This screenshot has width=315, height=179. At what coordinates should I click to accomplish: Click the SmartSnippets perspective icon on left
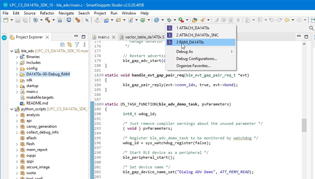pos(4,37)
